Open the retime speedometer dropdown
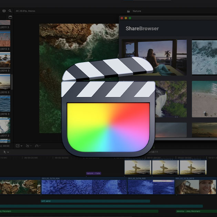This screenshot has height=217, width=217. coord(38,146)
